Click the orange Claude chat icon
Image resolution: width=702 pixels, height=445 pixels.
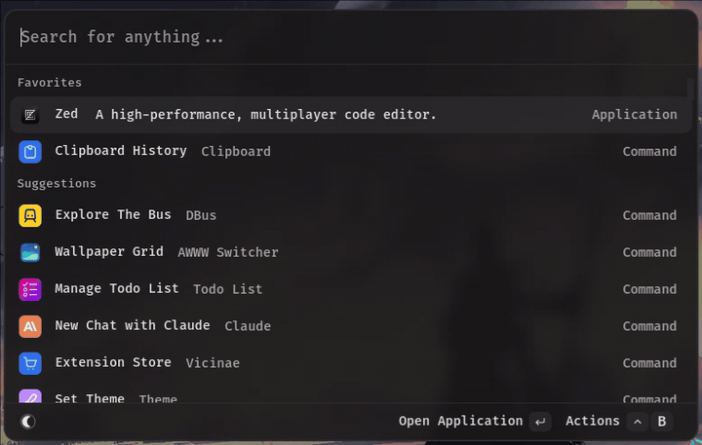[x=30, y=326]
